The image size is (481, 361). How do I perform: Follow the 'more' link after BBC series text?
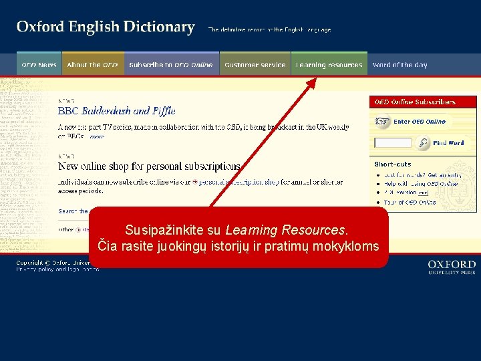(x=97, y=136)
